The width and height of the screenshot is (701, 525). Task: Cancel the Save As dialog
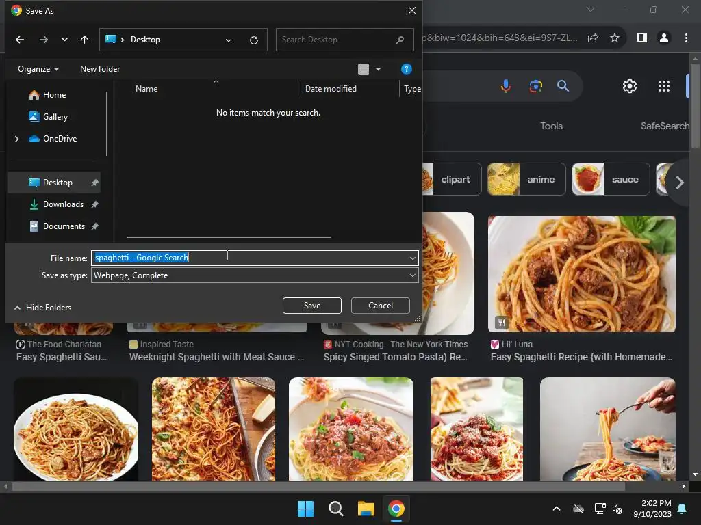tap(381, 306)
